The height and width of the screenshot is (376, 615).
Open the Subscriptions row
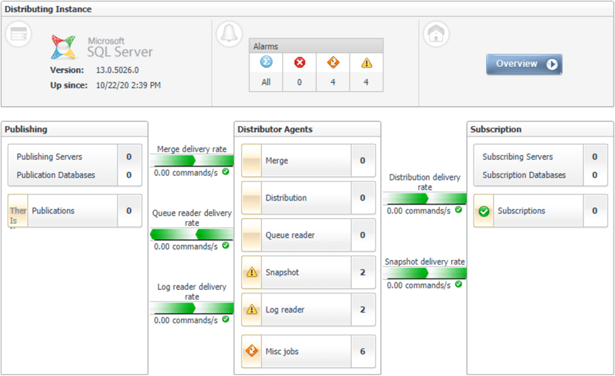point(541,211)
